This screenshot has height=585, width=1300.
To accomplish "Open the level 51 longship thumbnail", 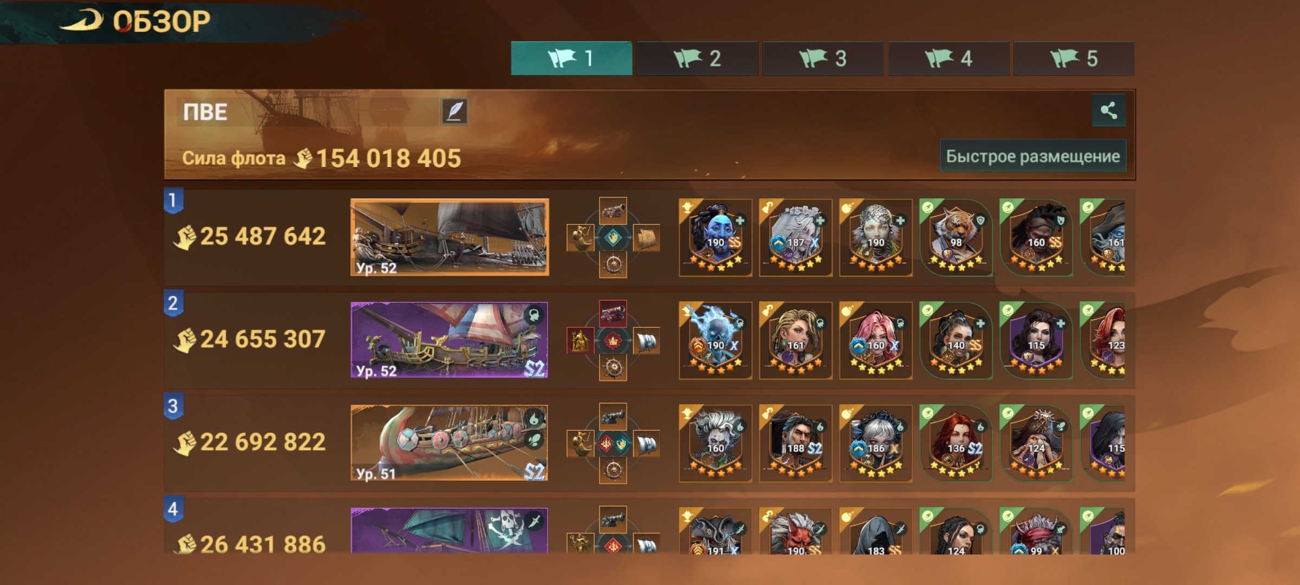I will tap(449, 443).
